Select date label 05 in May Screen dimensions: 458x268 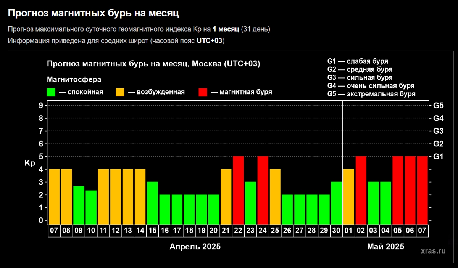coord(398,231)
